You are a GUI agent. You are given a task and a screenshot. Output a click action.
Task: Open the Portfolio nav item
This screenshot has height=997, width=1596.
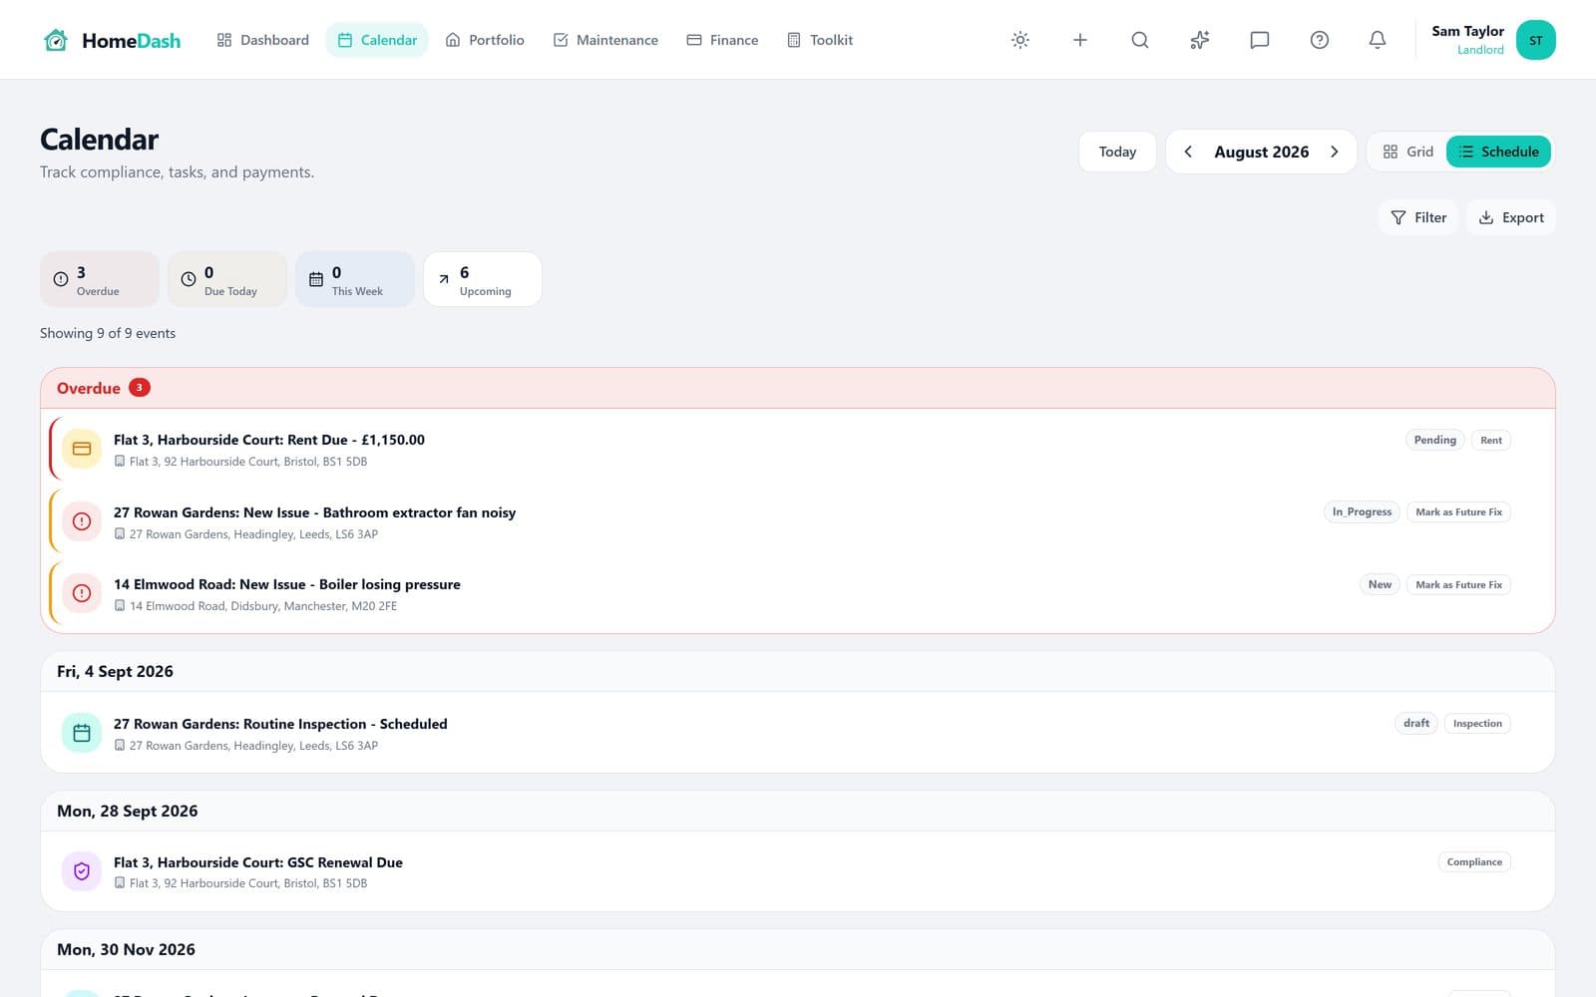pos(485,40)
